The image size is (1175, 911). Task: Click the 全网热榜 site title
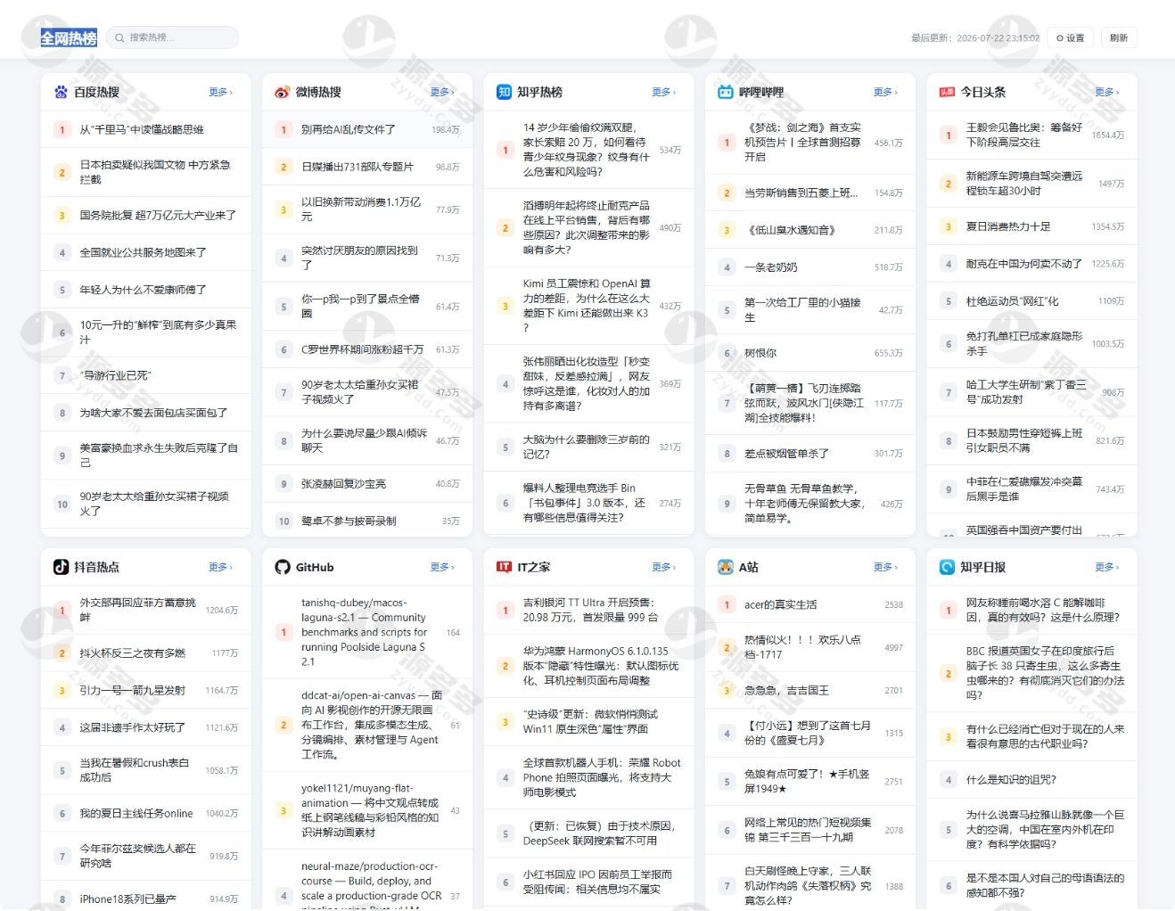click(x=69, y=37)
